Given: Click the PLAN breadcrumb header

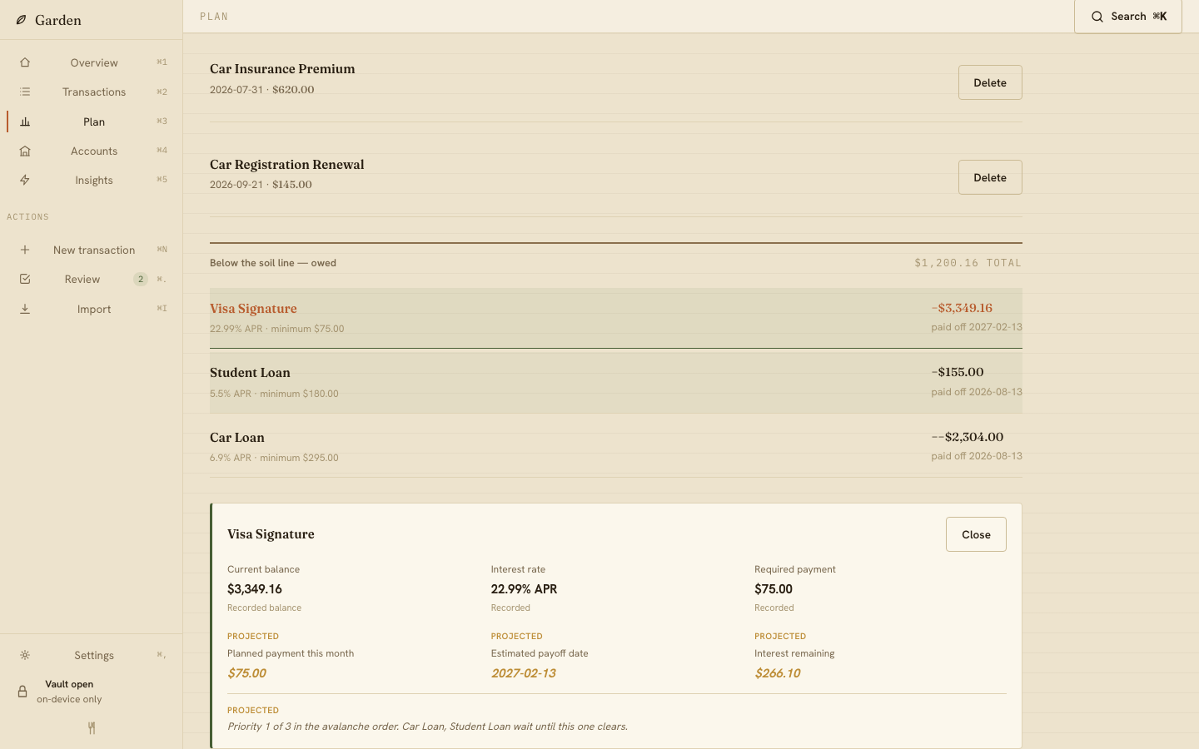Looking at the screenshot, I should point(214,17).
